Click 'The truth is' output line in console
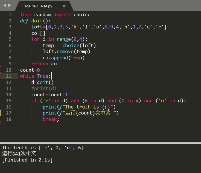 (43, 148)
